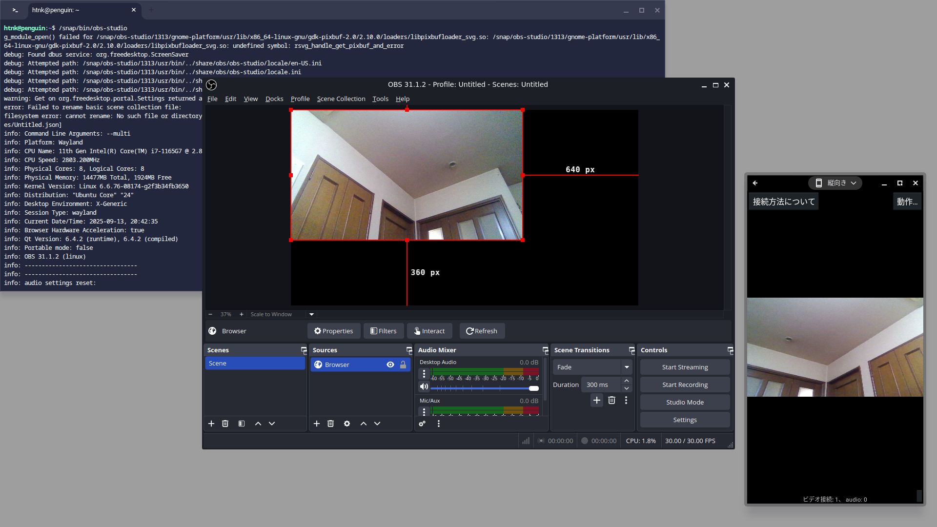Hide the Browser source via eye icon
This screenshot has width=937, height=527.
click(390, 365)
